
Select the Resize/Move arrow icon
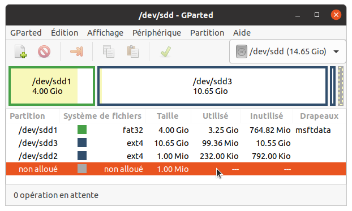76,51
